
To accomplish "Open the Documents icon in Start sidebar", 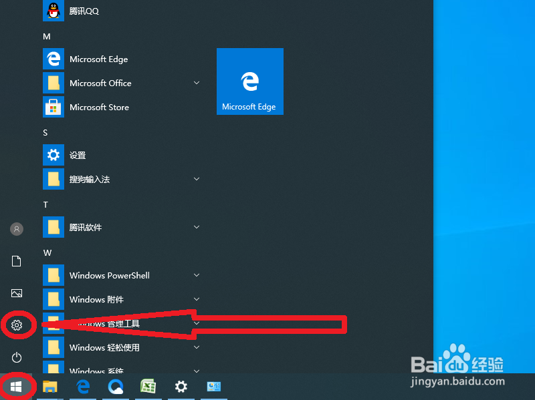I will 16,261.
